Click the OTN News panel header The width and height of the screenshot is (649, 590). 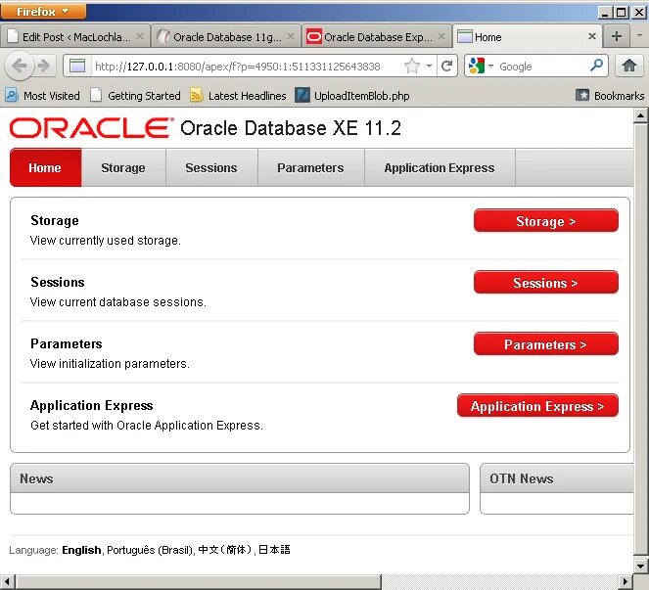tap(557, 478)
